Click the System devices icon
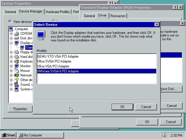Viewport: 186px width, 139px height. click(17, 89)
